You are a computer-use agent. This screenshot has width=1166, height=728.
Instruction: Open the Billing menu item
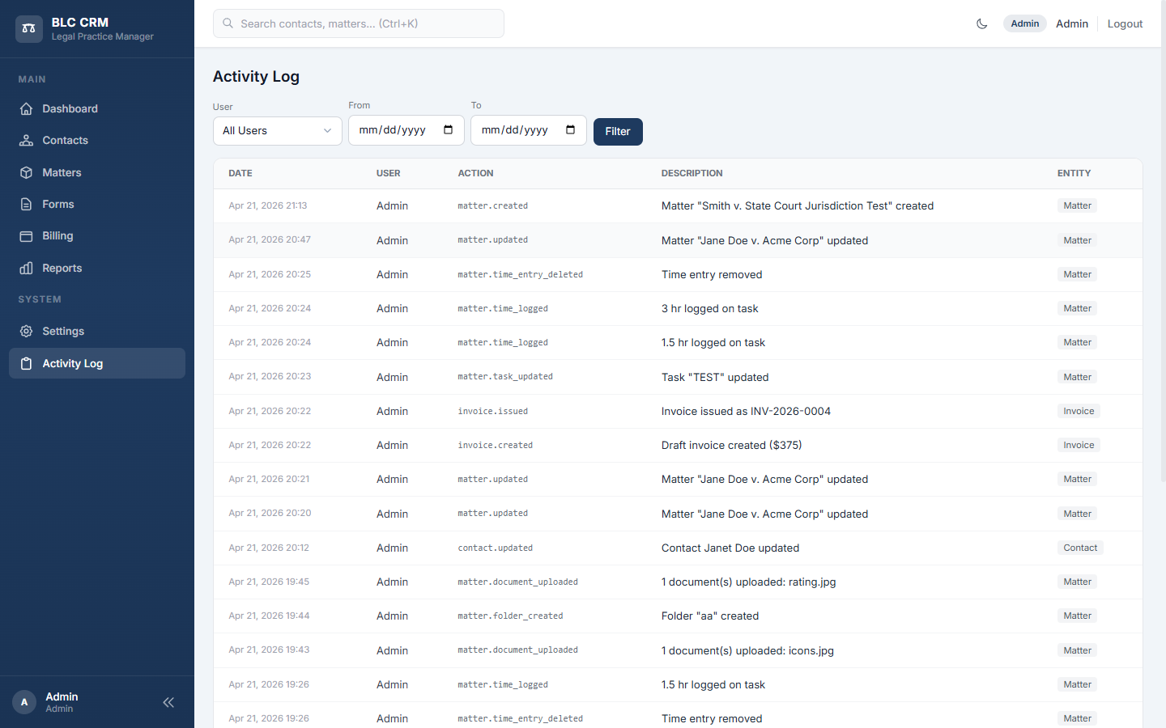click(x=97, y=235)
